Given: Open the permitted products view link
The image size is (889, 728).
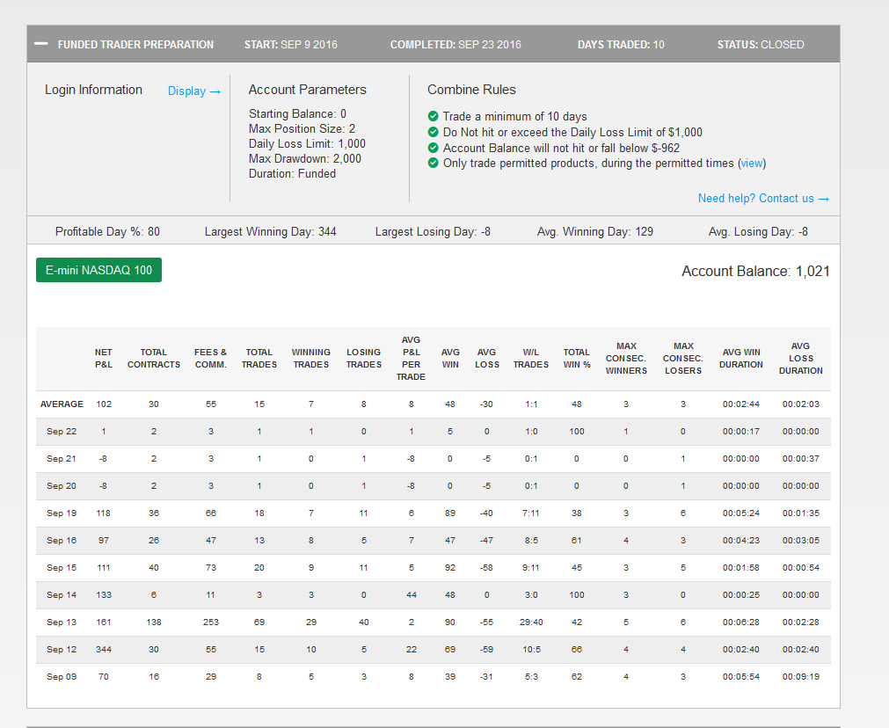Looking at the screenshot, I should (752, 164).
